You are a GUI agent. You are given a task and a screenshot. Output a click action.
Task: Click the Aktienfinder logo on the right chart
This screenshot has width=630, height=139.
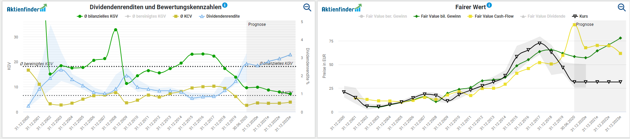coord(341,8)
